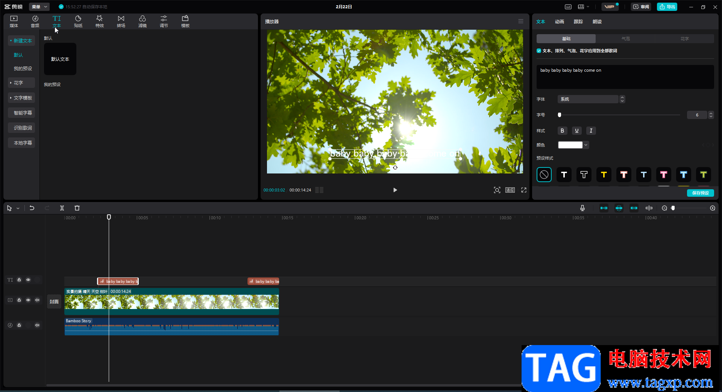
Task: Open the 转场 (Transitions) panel icon
Action: [121, 21]
